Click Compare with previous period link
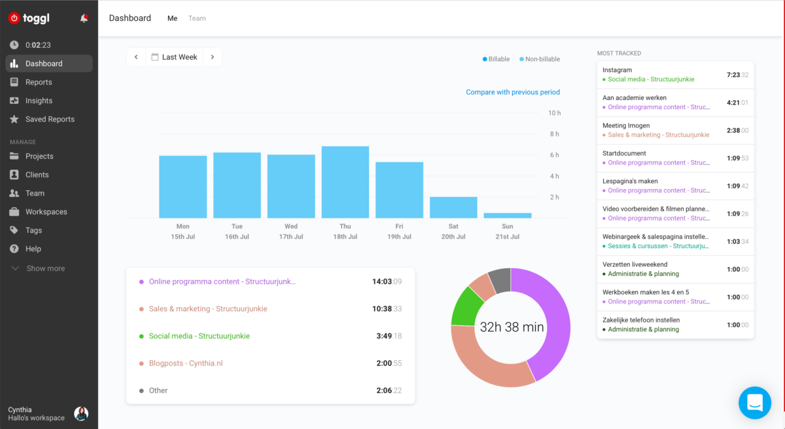 click(512, 92)
